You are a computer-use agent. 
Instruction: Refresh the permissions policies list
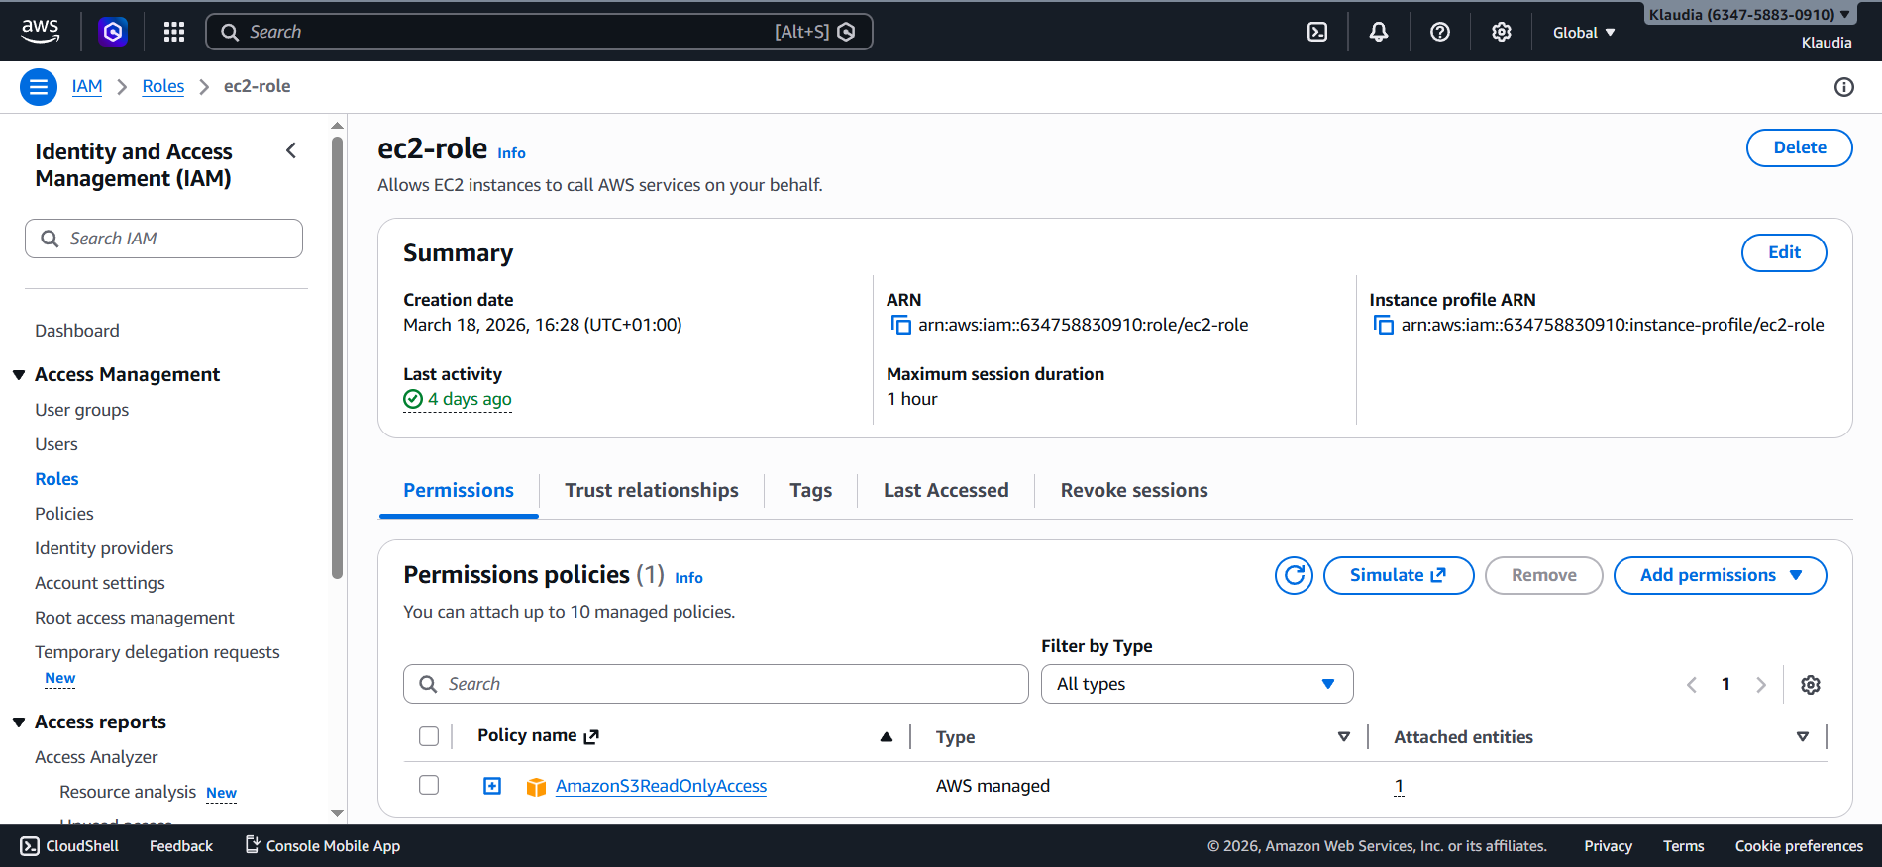pyautogui.click(x=1295, y=575)
